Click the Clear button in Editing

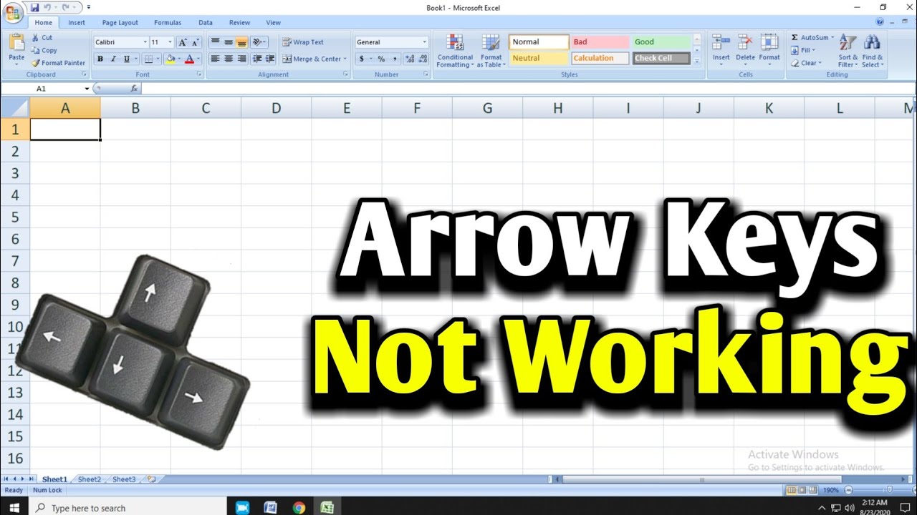coord(806,63)
